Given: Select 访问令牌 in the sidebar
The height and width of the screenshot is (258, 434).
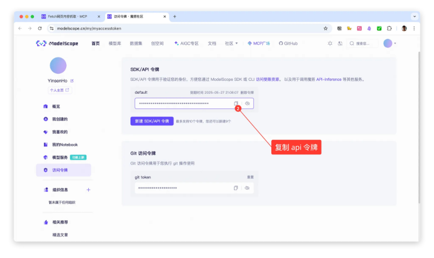Looking at the screenshot, I should (63, 170).
